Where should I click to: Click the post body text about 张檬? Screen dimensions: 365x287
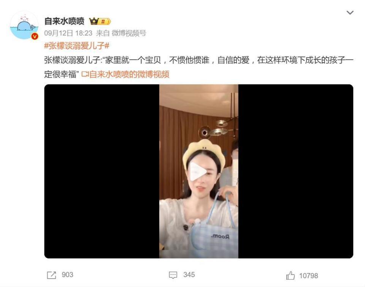click(198, 67)
